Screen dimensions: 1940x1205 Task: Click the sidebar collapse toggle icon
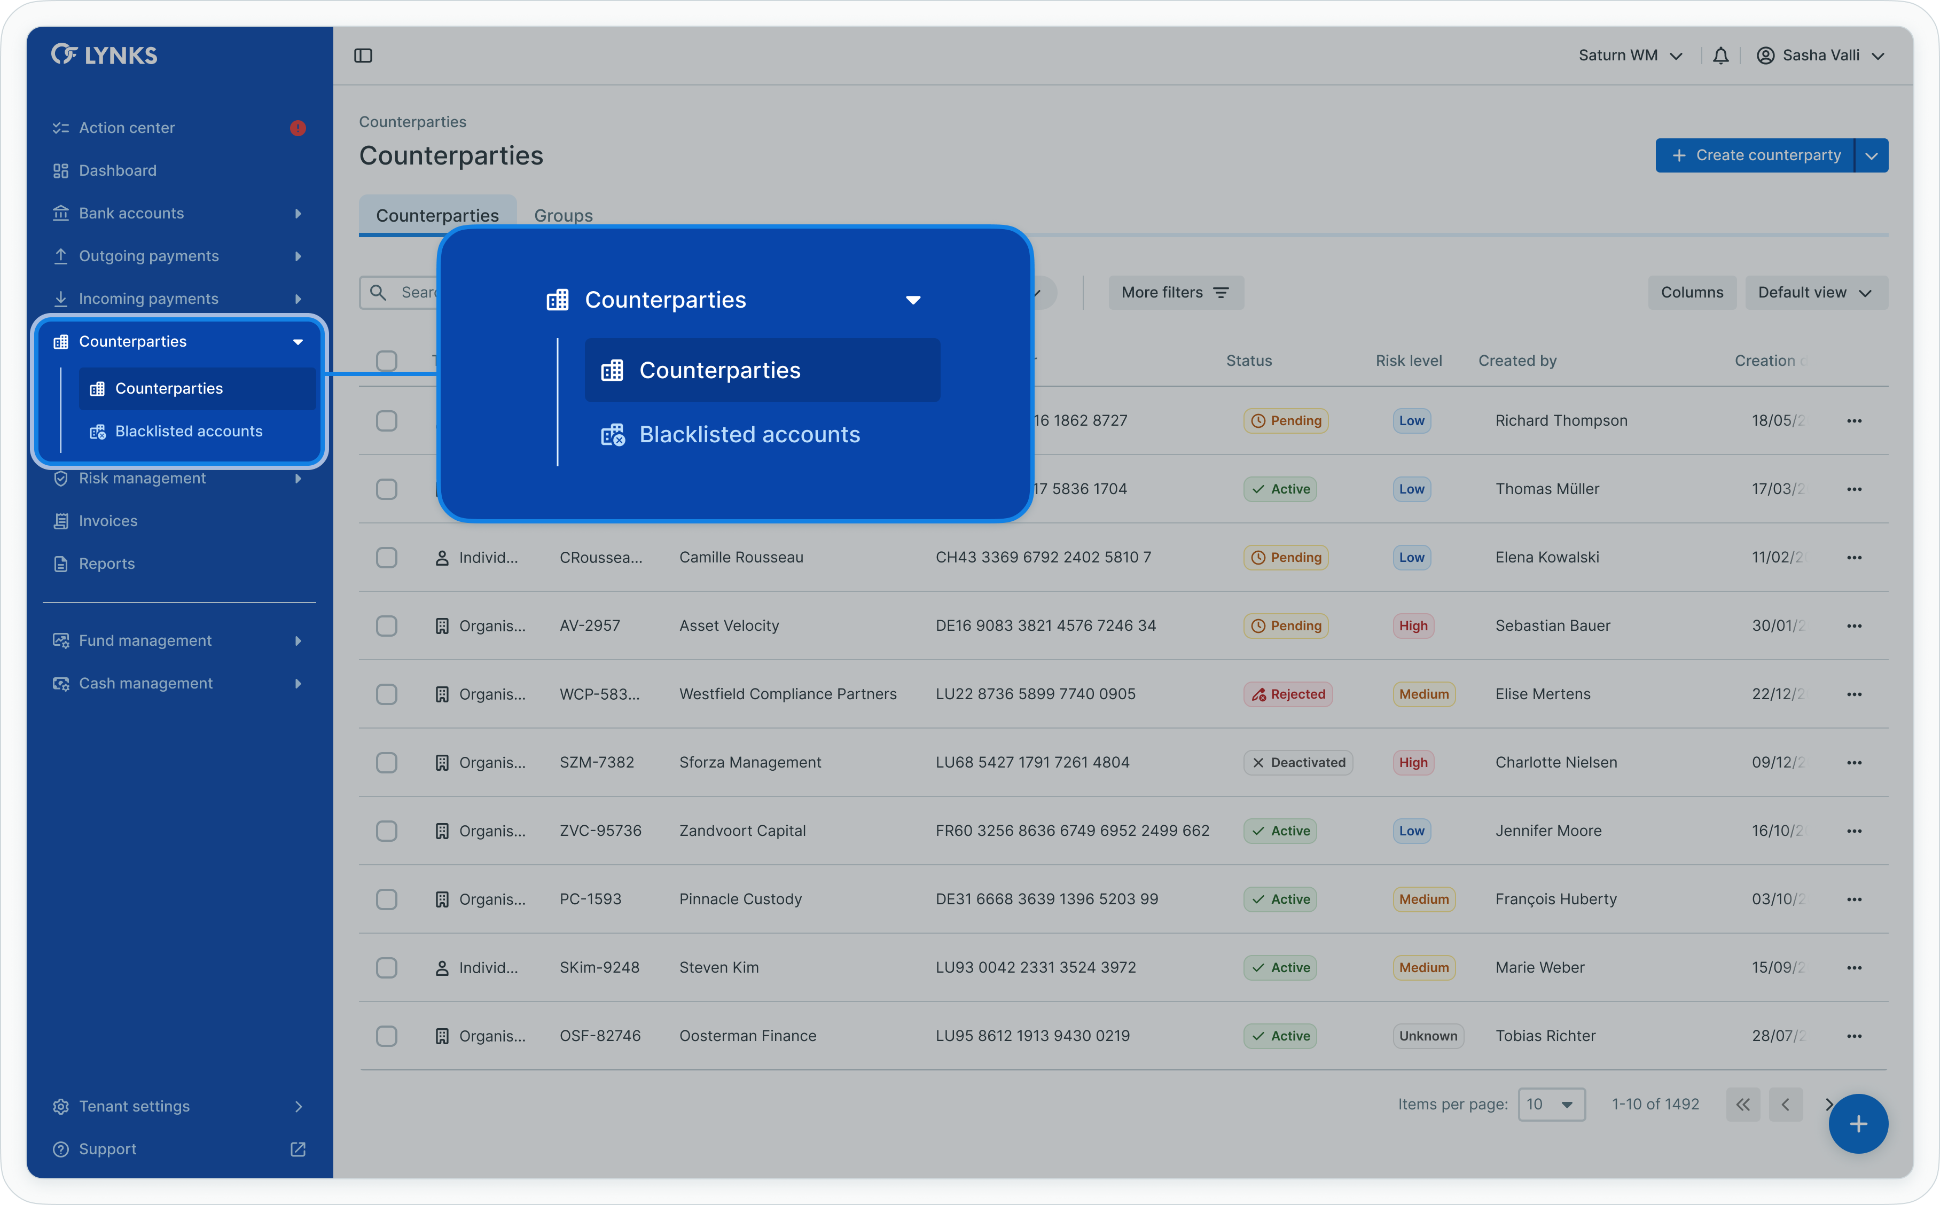click(x=363, y=56)
